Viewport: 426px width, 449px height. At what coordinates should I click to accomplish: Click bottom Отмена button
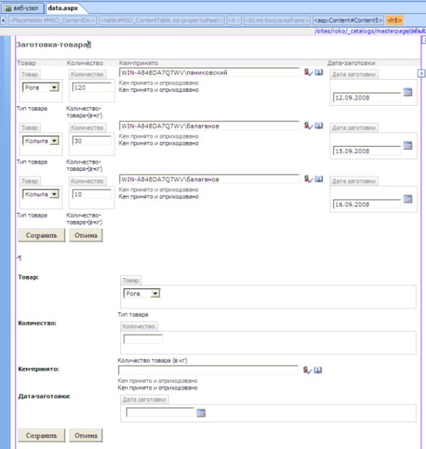(x=86, y=435)
